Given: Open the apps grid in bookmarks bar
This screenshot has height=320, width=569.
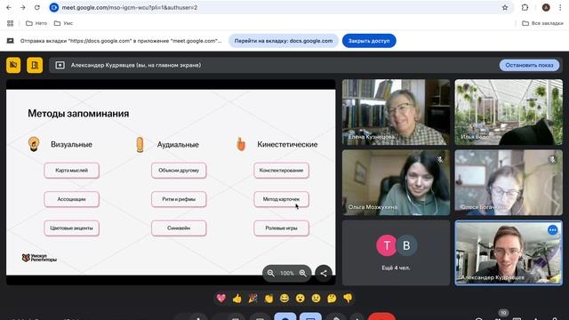Looking at the screenshot, I should [x=10, y=23].
